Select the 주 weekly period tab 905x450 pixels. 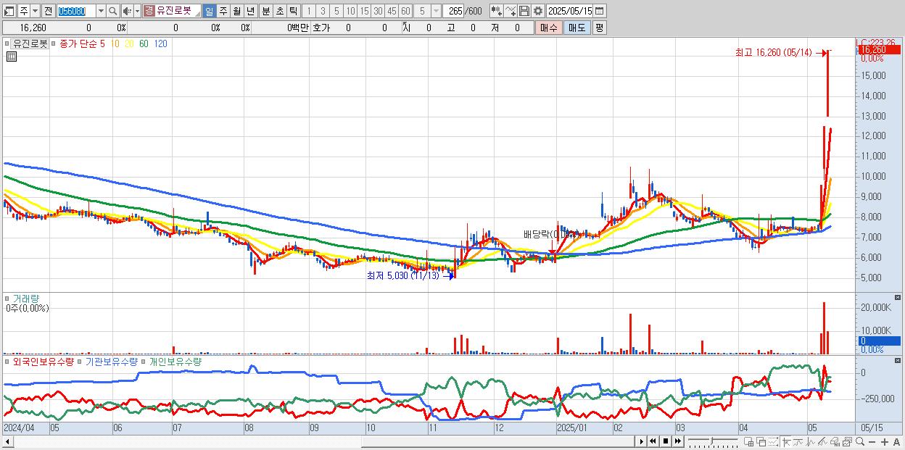223,11
